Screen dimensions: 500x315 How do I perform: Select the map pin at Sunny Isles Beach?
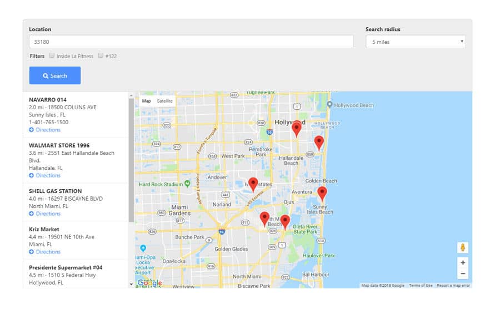(322, 193)
